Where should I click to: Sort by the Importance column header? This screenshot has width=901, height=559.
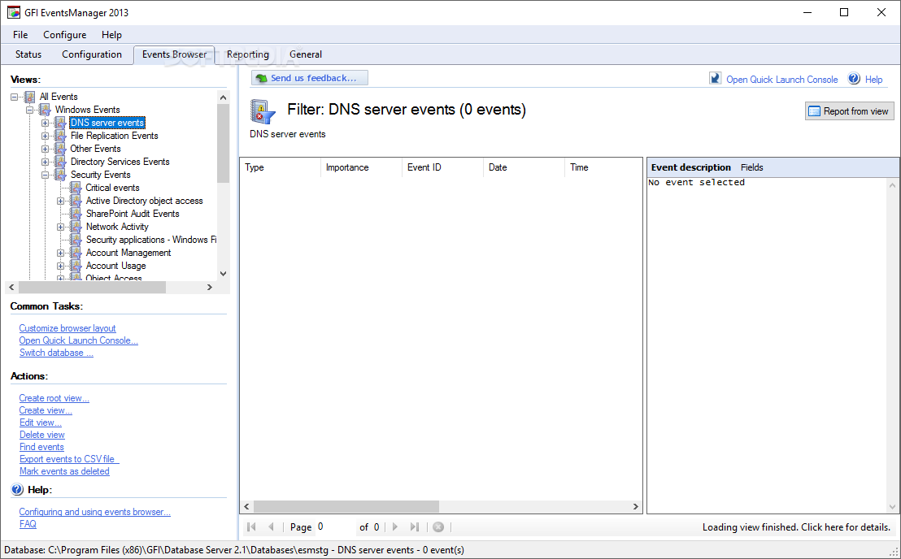click(361, 167)
